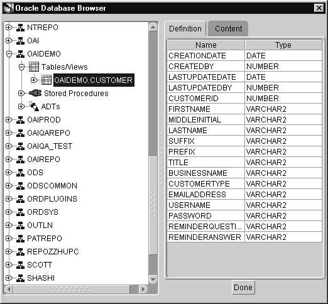Click the REPOZZHUPC schema icon
Screen dimensions: 328x304
[20, 252]
